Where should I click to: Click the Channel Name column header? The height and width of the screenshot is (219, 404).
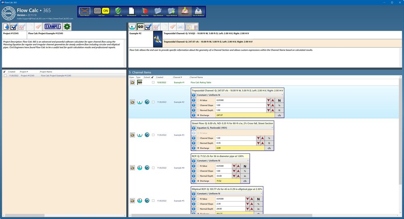[x=196, y=77]
